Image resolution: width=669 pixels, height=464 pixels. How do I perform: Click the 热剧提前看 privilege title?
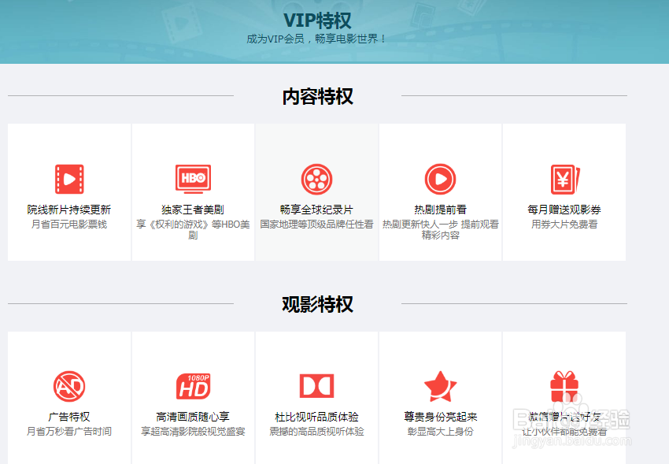441,210
